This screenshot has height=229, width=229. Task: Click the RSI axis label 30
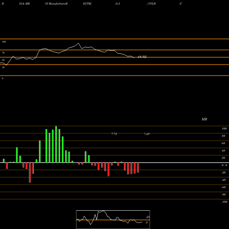pos(3,67)
